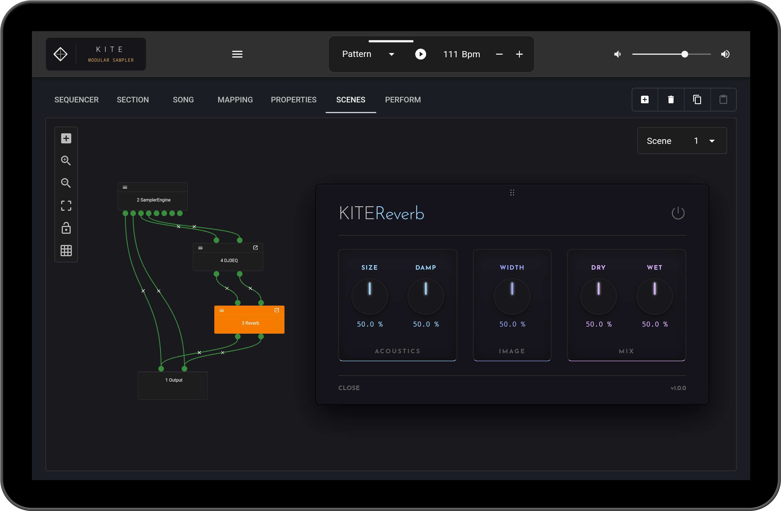This screenshot has height=511, width=781.
Task: Fit graph to screen icon
Action: (66, 205)
